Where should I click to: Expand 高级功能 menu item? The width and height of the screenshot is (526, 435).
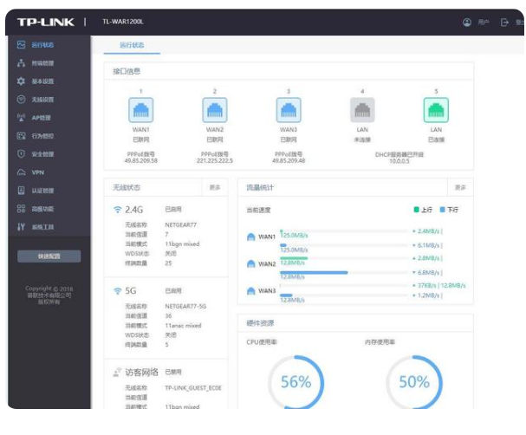click(x=42, y=209)
